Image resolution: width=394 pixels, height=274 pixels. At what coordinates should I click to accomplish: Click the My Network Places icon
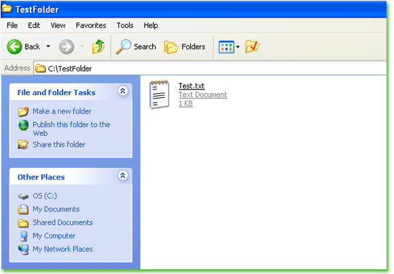coord(23,249)
